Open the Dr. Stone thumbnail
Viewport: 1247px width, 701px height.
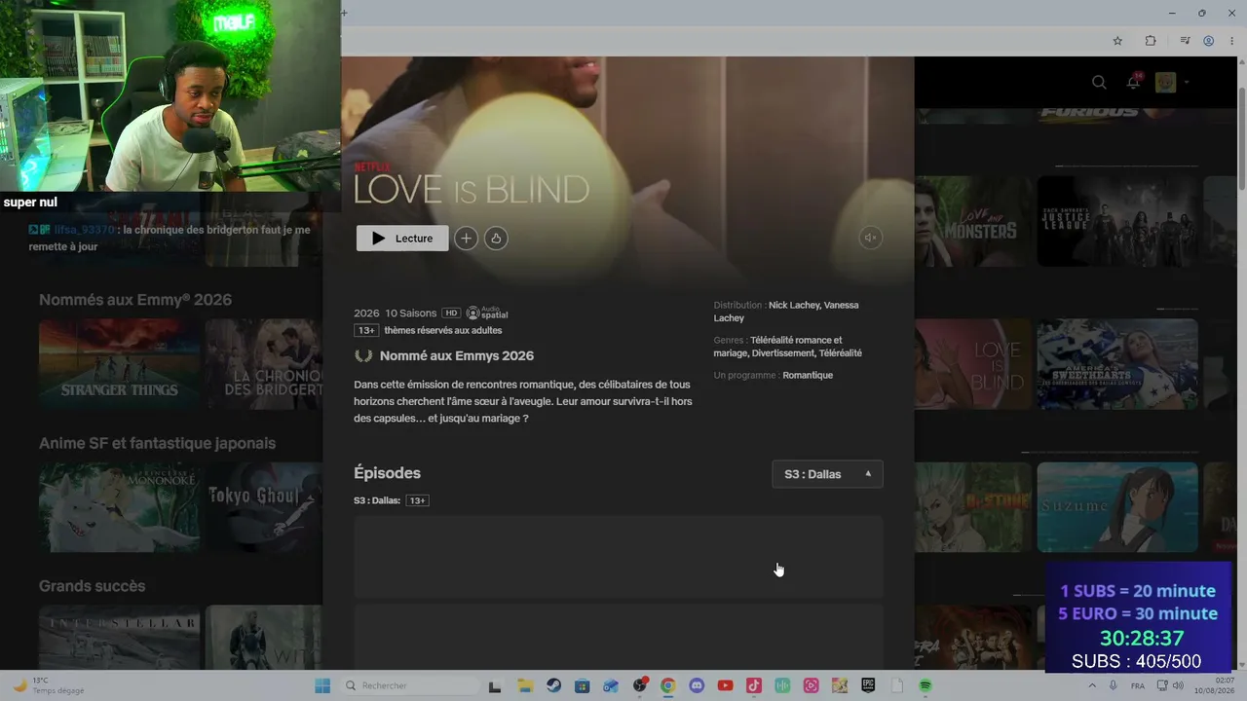click(x=972, y=507)
